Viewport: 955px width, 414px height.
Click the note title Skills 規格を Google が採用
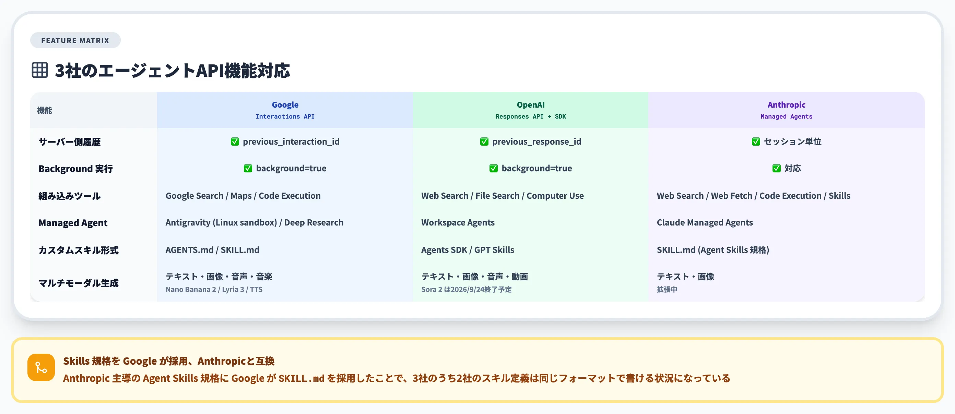tap(169, 361)
